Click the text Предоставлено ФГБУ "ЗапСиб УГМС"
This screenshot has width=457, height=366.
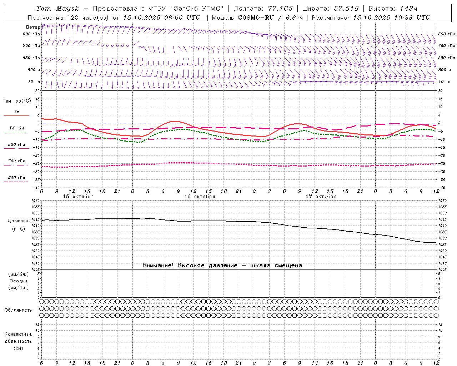click(158, 9)
